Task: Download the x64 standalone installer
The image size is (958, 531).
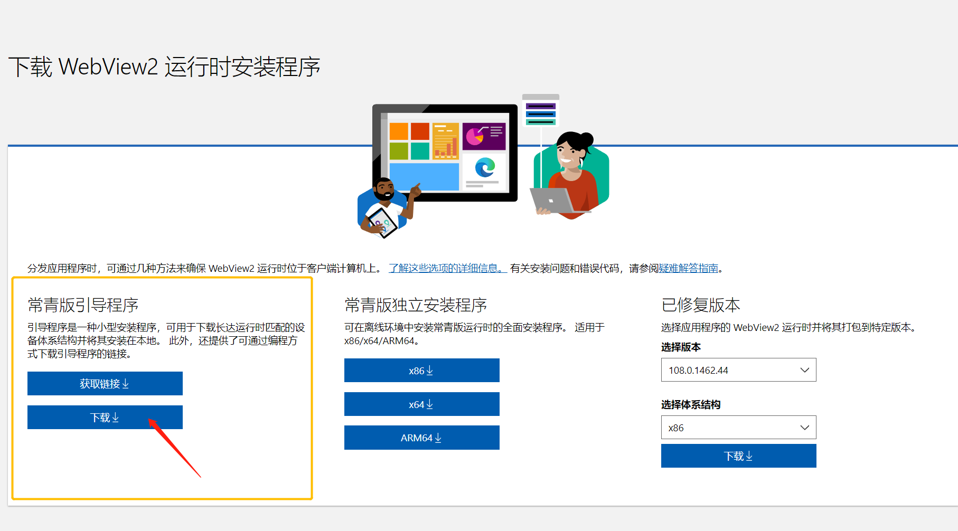Action: pyautogui.click(x=422, y=404)
